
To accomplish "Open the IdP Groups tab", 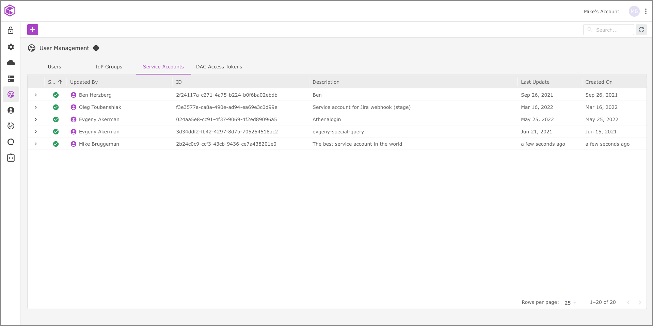I will (x=109, y=67).
